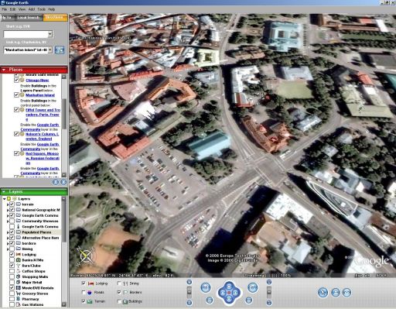
Task: Collapse the Places panel header arrow
Action: [4, 70]
